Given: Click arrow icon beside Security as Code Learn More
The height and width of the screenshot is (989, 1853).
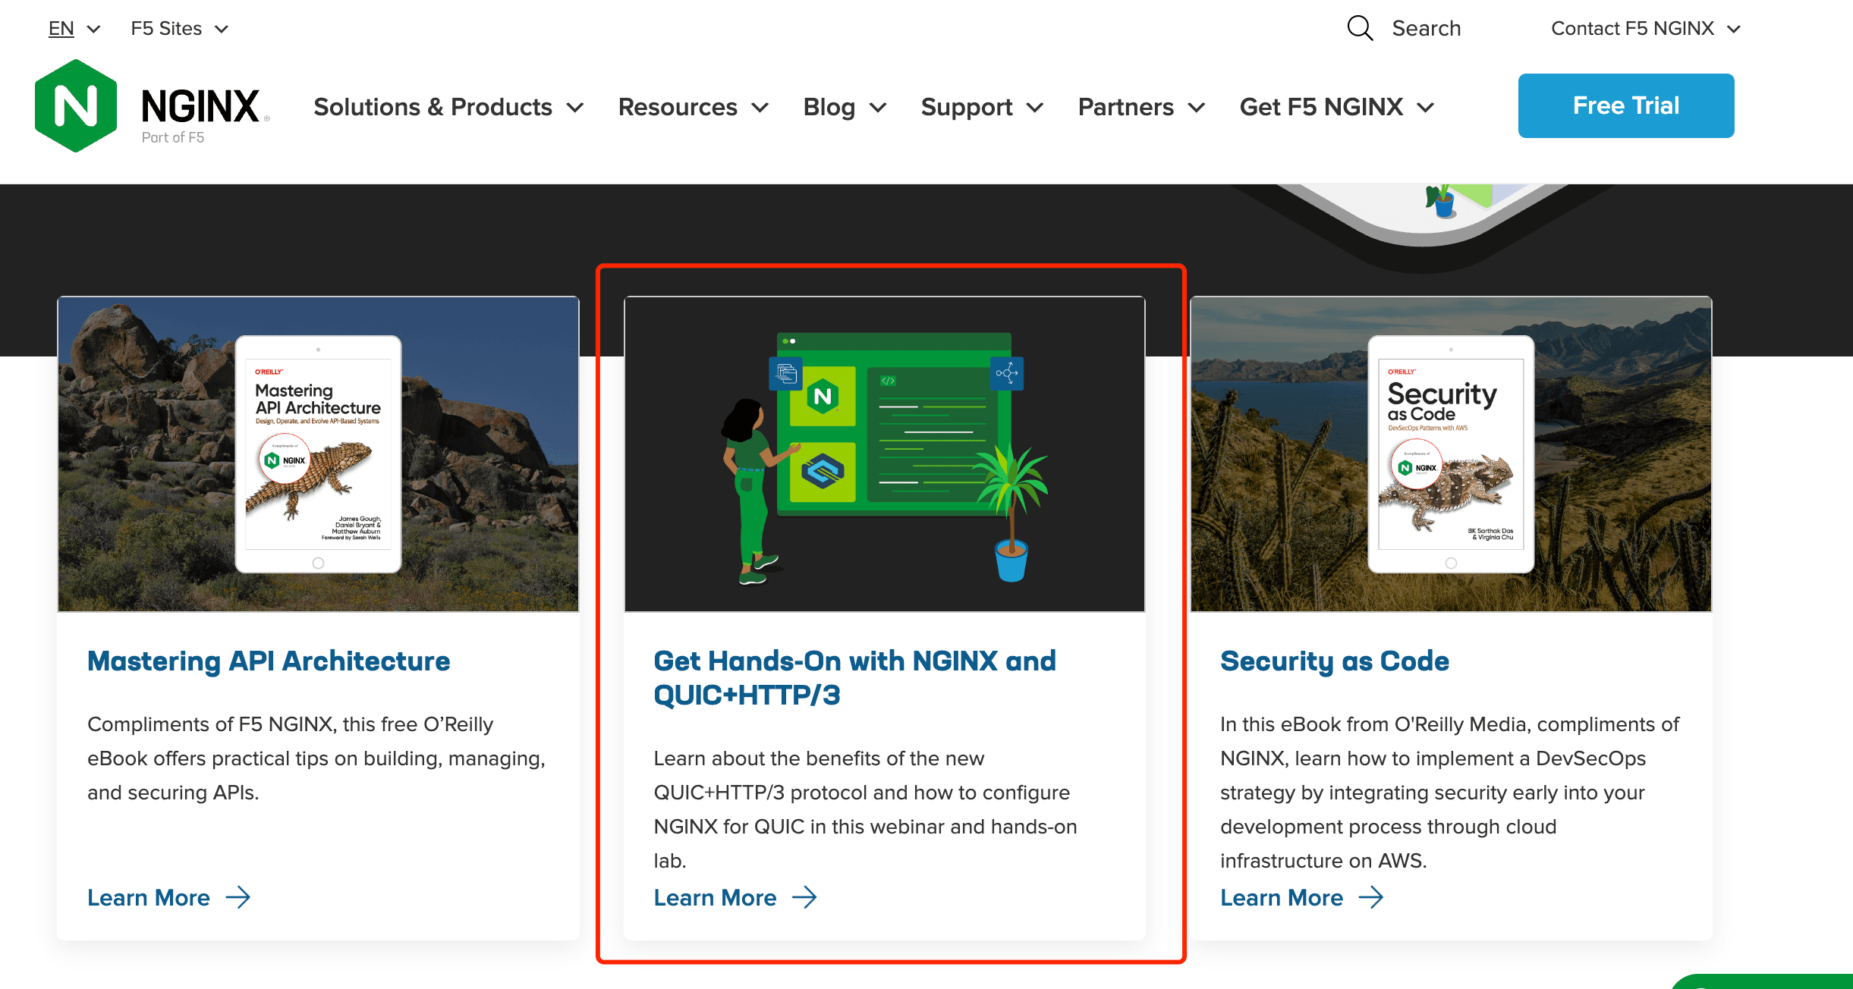Looking at the screenshot, I should point(1371,897).
